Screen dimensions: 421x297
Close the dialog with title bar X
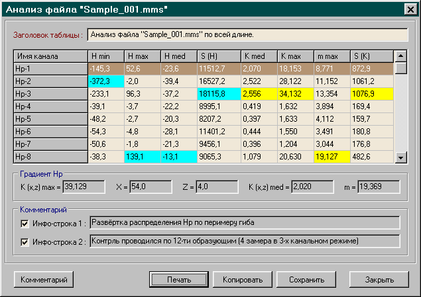[x=409, y=10]
